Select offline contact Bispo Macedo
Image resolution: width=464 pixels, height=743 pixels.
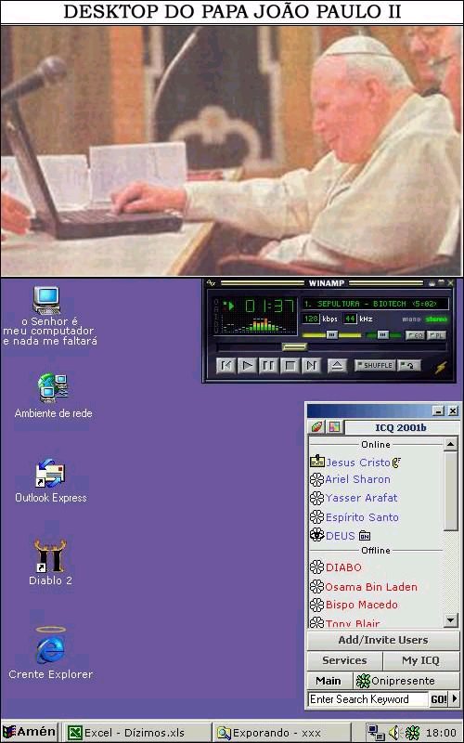362,605
